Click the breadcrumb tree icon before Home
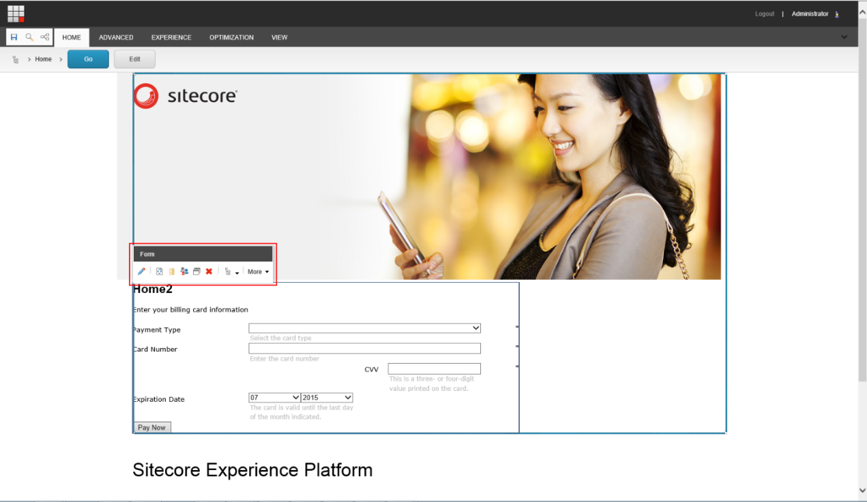The width and height of the screenshot is (867, 502). tap(16, 60)
